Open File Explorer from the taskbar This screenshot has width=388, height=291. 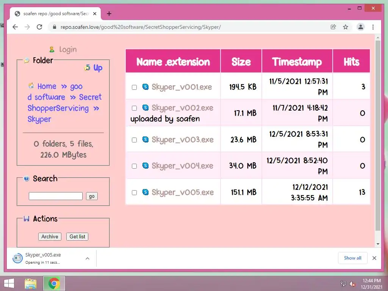point(31,283)
